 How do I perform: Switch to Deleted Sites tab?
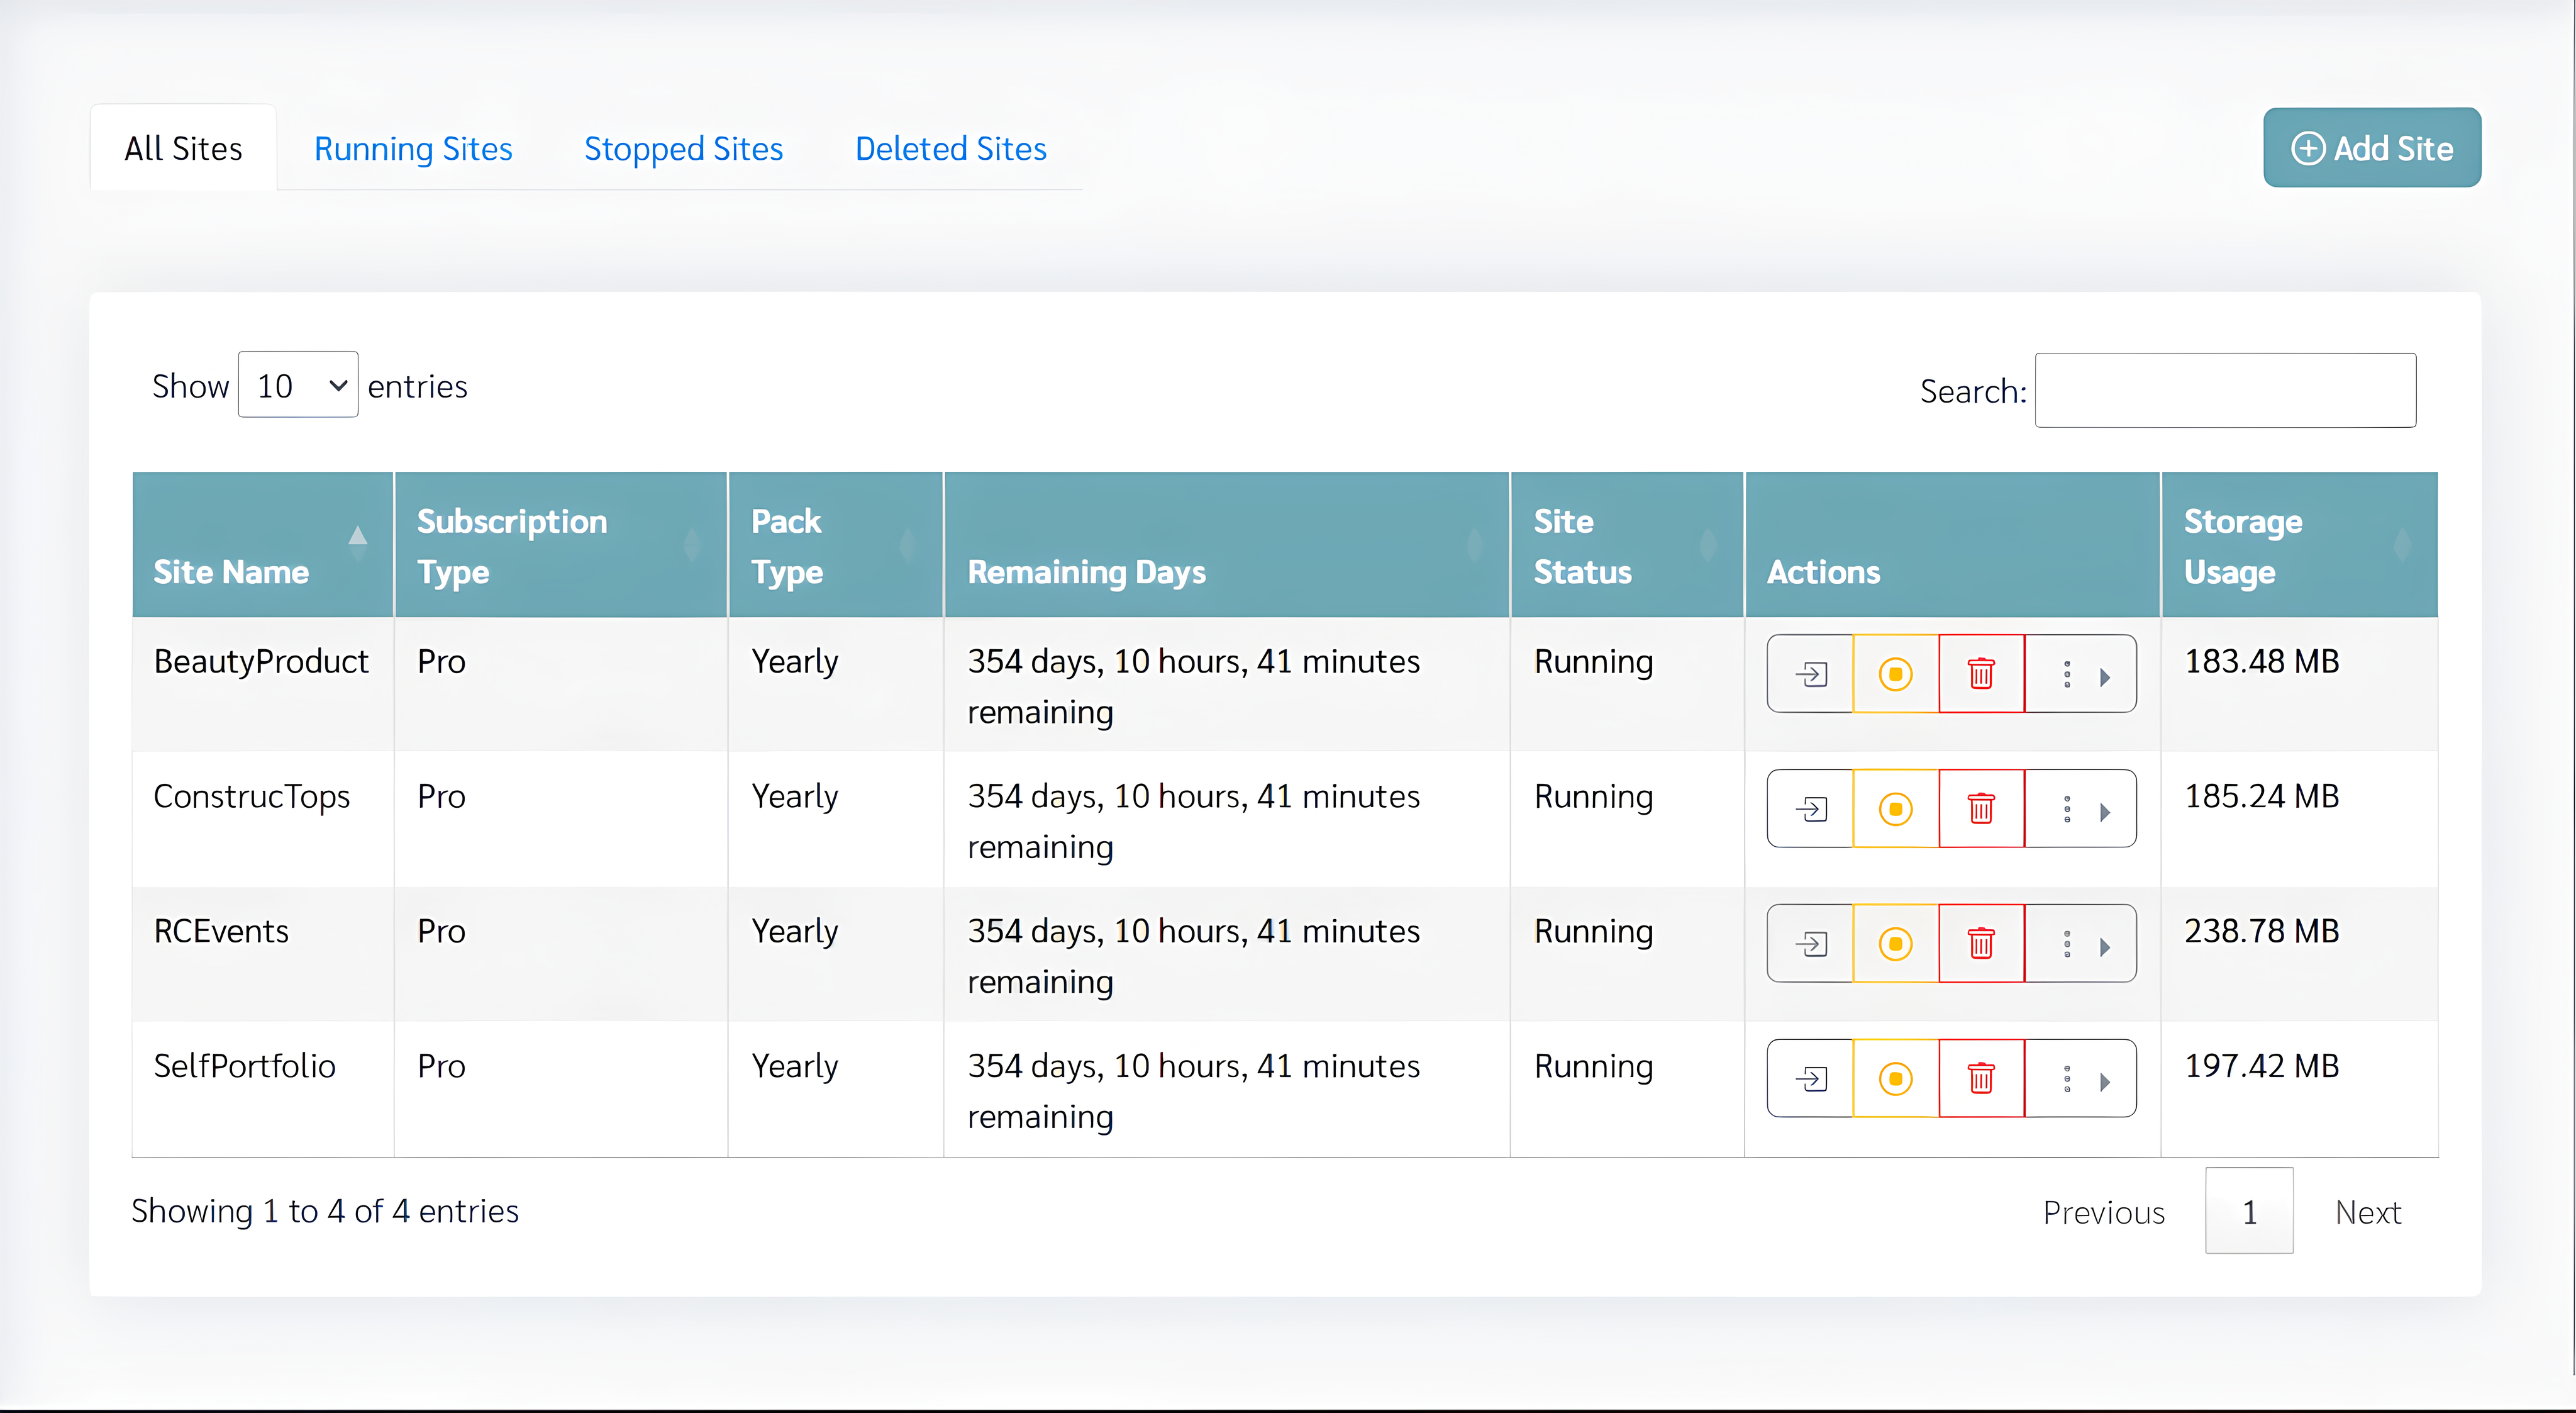click(951, 148)
